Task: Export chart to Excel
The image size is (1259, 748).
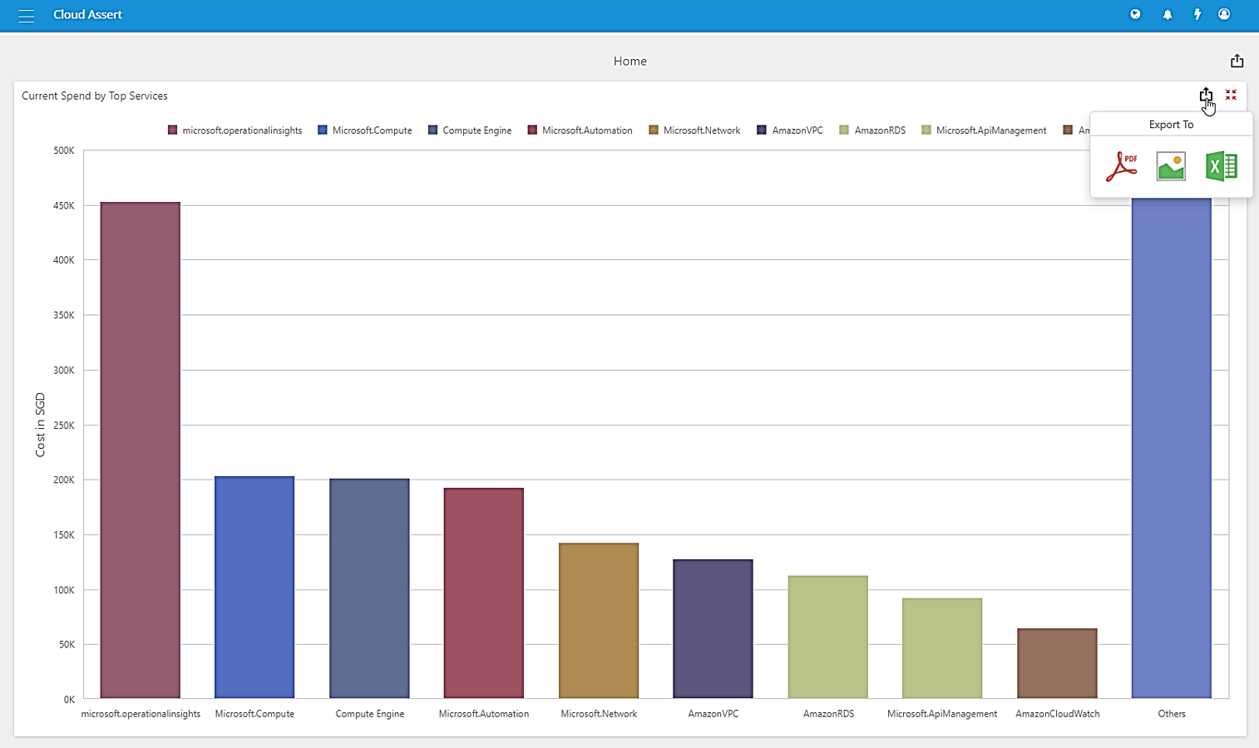Action: click(x=1222, y=166)
